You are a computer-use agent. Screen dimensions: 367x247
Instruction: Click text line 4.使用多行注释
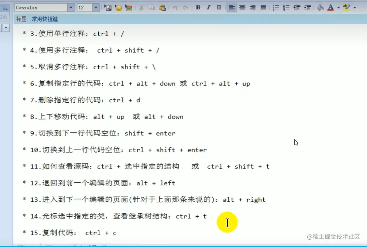[91, 50]
